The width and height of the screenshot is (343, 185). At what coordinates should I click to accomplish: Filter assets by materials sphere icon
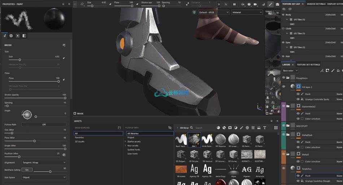(x=218, y=128)
